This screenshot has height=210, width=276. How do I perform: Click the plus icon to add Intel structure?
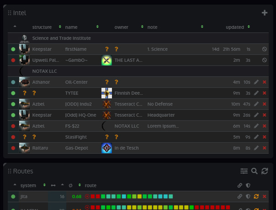coord(264,13)
